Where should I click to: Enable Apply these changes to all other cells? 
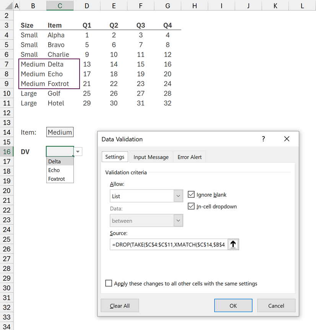pos(109,283)
